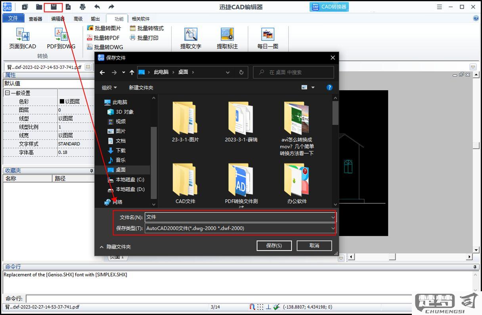Expand the address bar history dropdown
This screenshot has height=315, width=482.
click(228, 72)
